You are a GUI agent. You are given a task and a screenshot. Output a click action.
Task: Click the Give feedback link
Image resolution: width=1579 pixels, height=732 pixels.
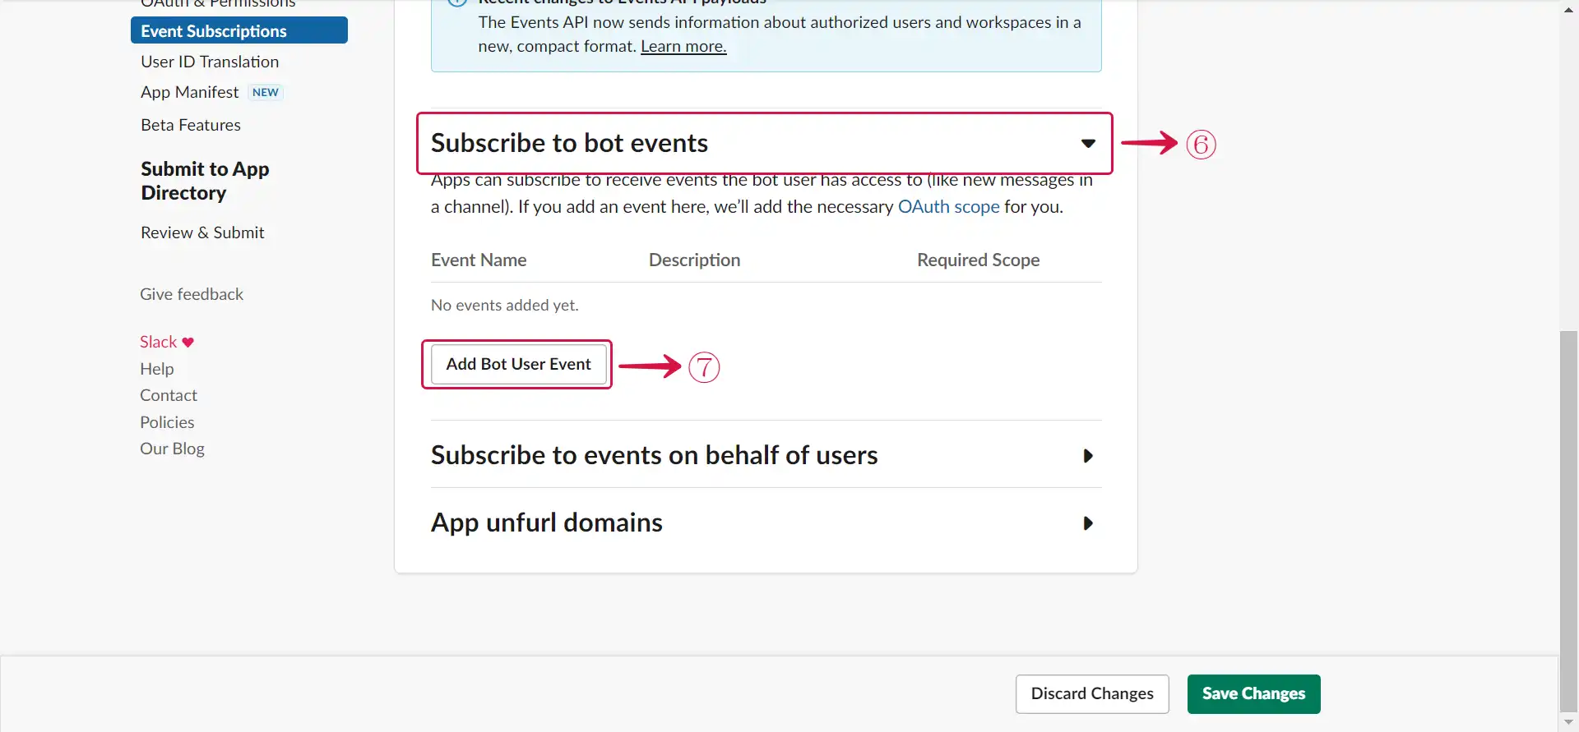(x=192, y=294)
